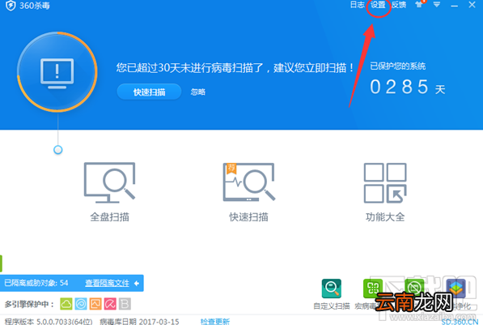Click the gray B engine icon
The width and height of the screenshot is (483, 325).
pyautogui.click(x=125, y=304)
